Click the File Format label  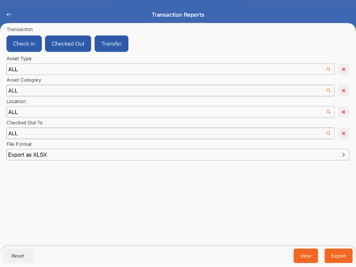pyautogui.click(x=19, y=144)
